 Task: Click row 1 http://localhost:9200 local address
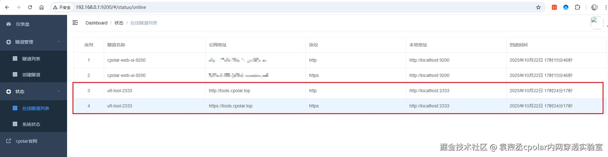(429, 60)
